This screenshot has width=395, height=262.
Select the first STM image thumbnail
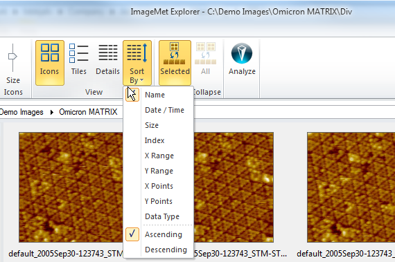click(x=71, y=187)
